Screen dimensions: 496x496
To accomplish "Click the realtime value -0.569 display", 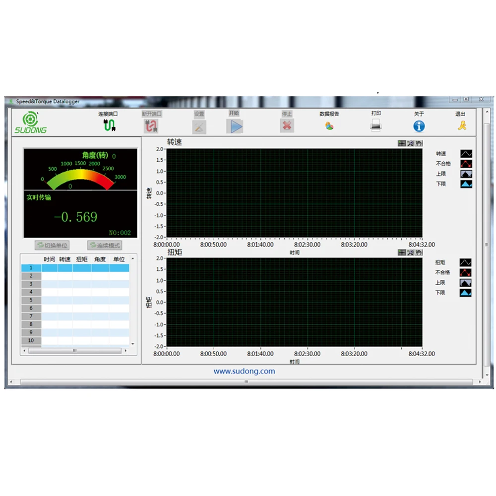I will point(76,217).
